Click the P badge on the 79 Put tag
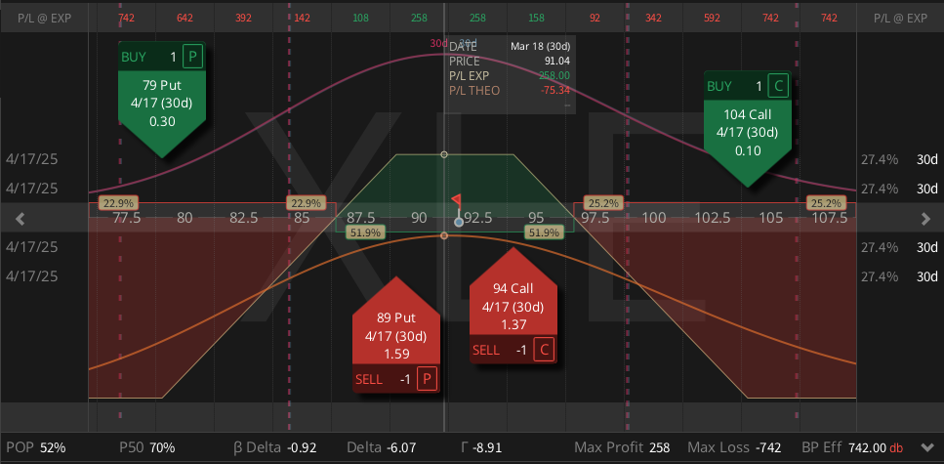The height and width of the screenshot is (464, 944). [192, 58]
